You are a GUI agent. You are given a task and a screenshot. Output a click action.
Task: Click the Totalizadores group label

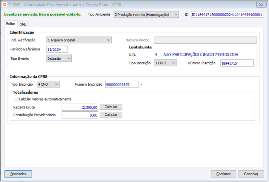point(26,92)
